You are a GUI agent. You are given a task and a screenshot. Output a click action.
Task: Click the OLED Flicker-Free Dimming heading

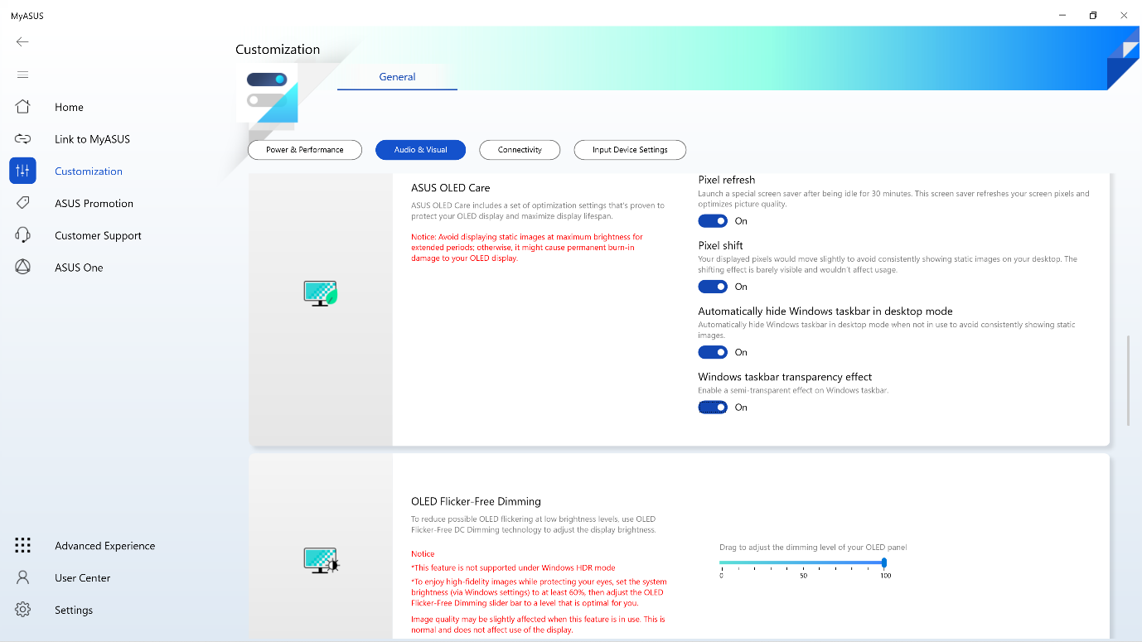pos(476,501)
